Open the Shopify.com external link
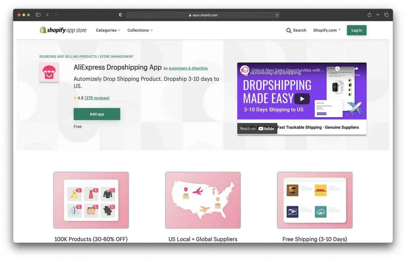 coord(327,30)
